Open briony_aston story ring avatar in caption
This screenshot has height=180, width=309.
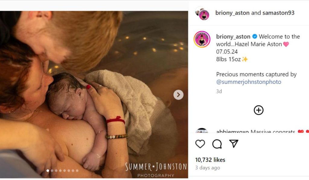[202, 39]
